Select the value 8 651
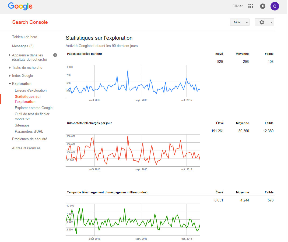288x242 pixels. (x=219, y=200)
